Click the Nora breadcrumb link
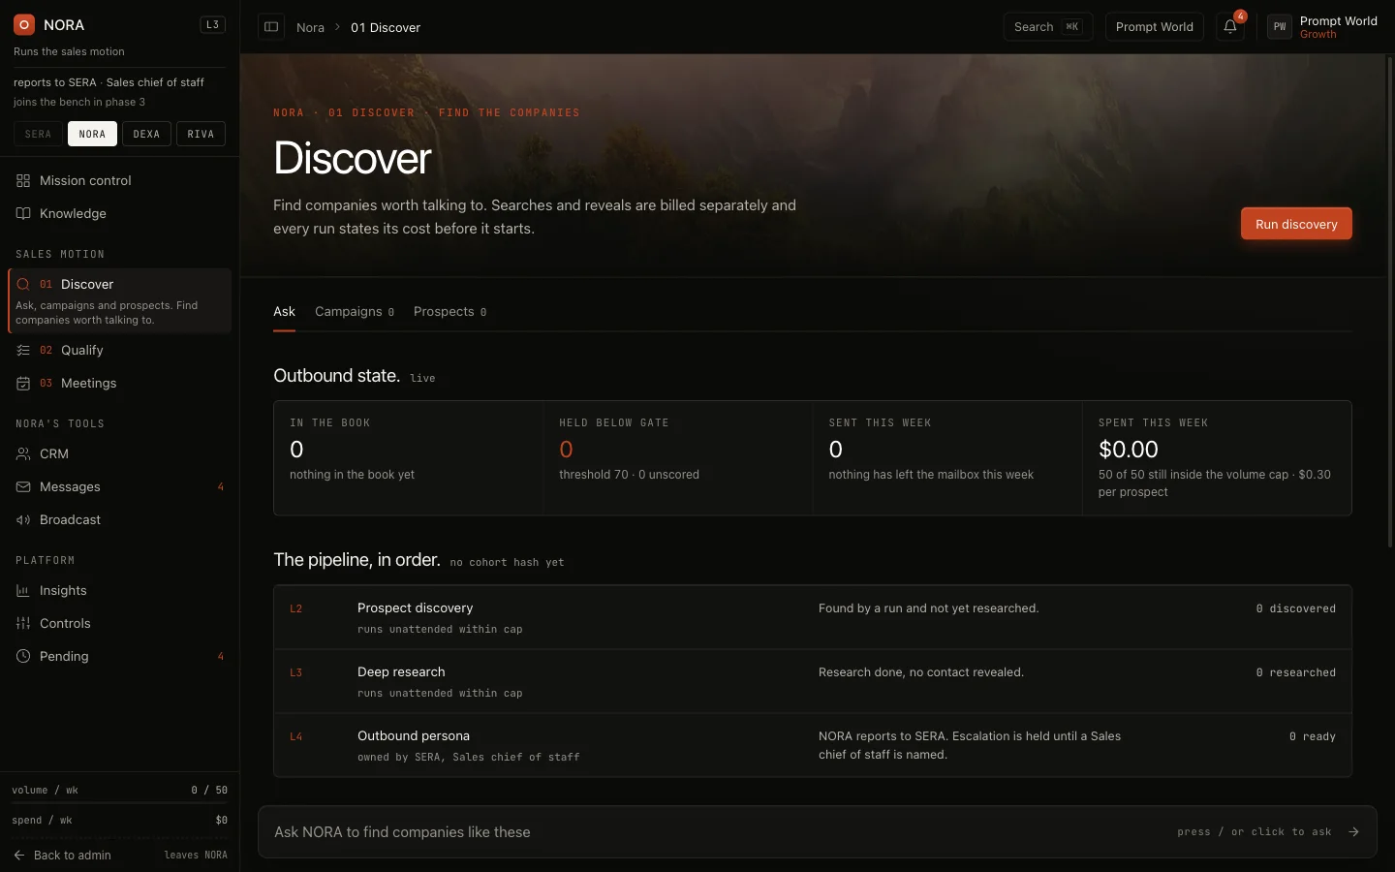 click(310, 27)
